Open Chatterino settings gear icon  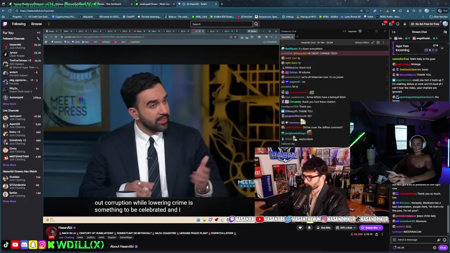[360, 31]
